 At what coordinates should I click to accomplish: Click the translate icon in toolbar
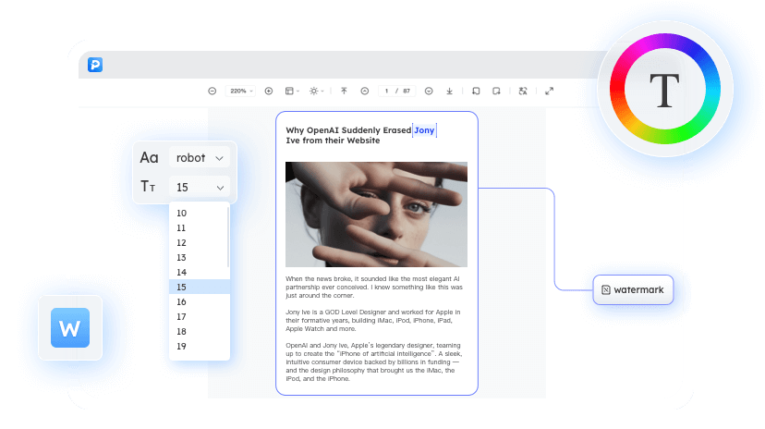(x=523, y=91)
